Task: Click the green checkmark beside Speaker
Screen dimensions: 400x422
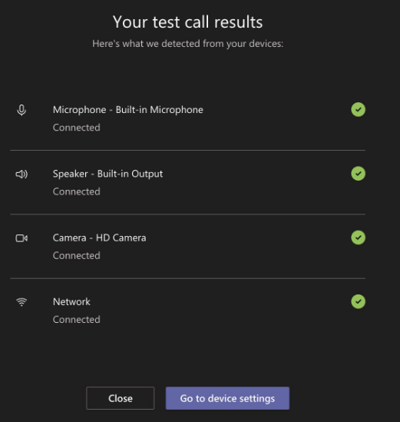Action: (358, 174)
